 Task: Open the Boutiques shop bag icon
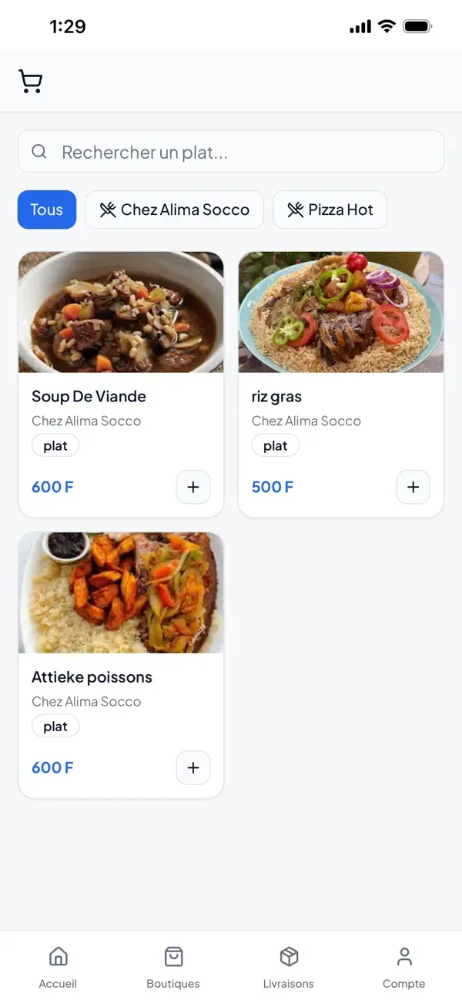point(173,955)
